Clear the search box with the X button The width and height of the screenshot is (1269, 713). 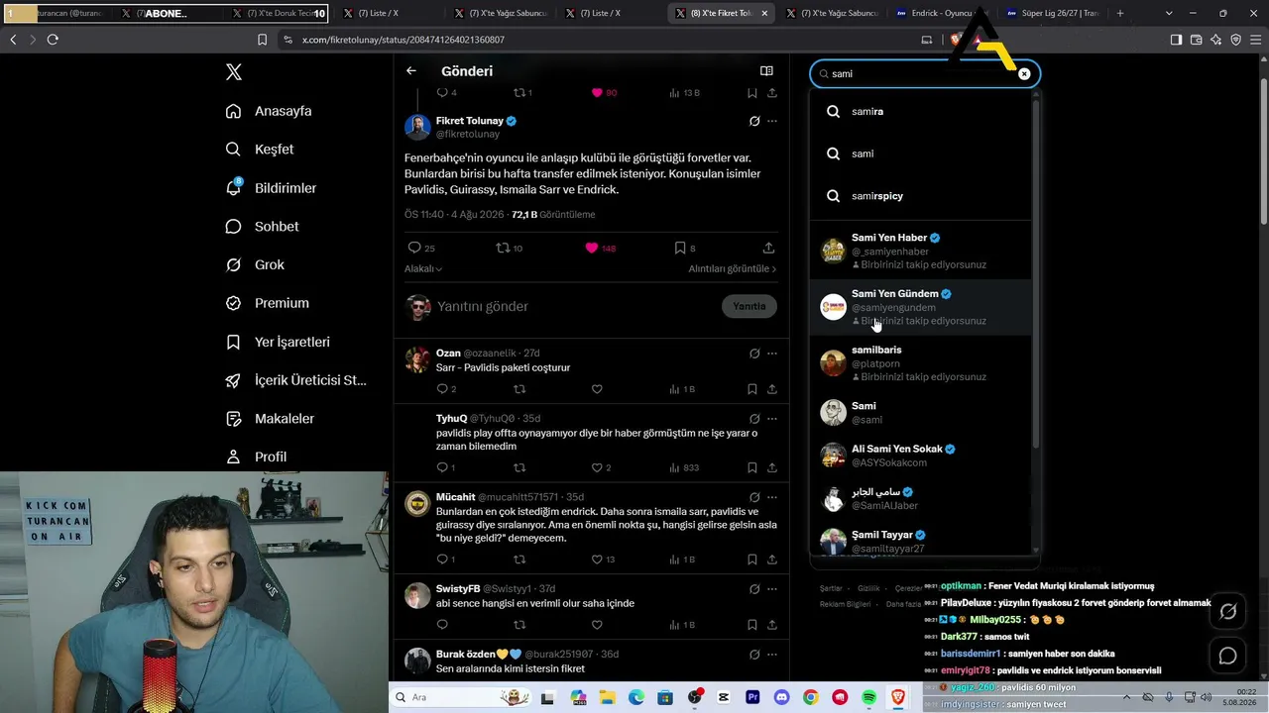click(x=1024, y=73)
